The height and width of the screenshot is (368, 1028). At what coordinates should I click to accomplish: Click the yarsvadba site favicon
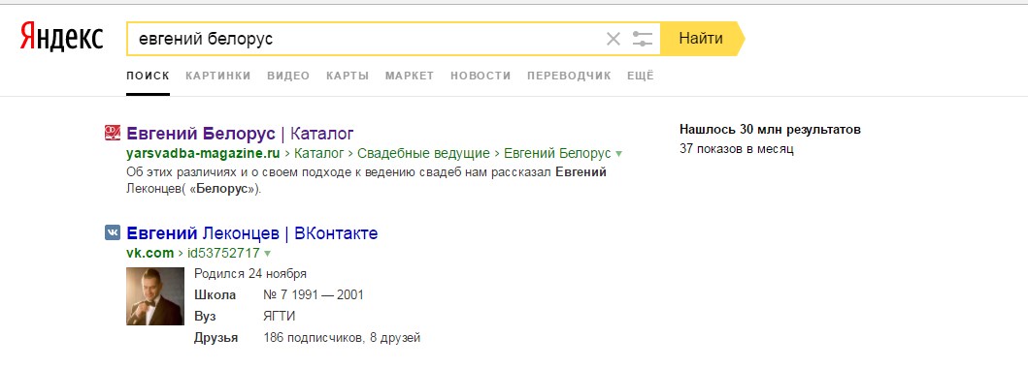pos(112,134)
